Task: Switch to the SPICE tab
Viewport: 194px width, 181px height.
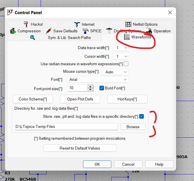Action: click(92, 31)
